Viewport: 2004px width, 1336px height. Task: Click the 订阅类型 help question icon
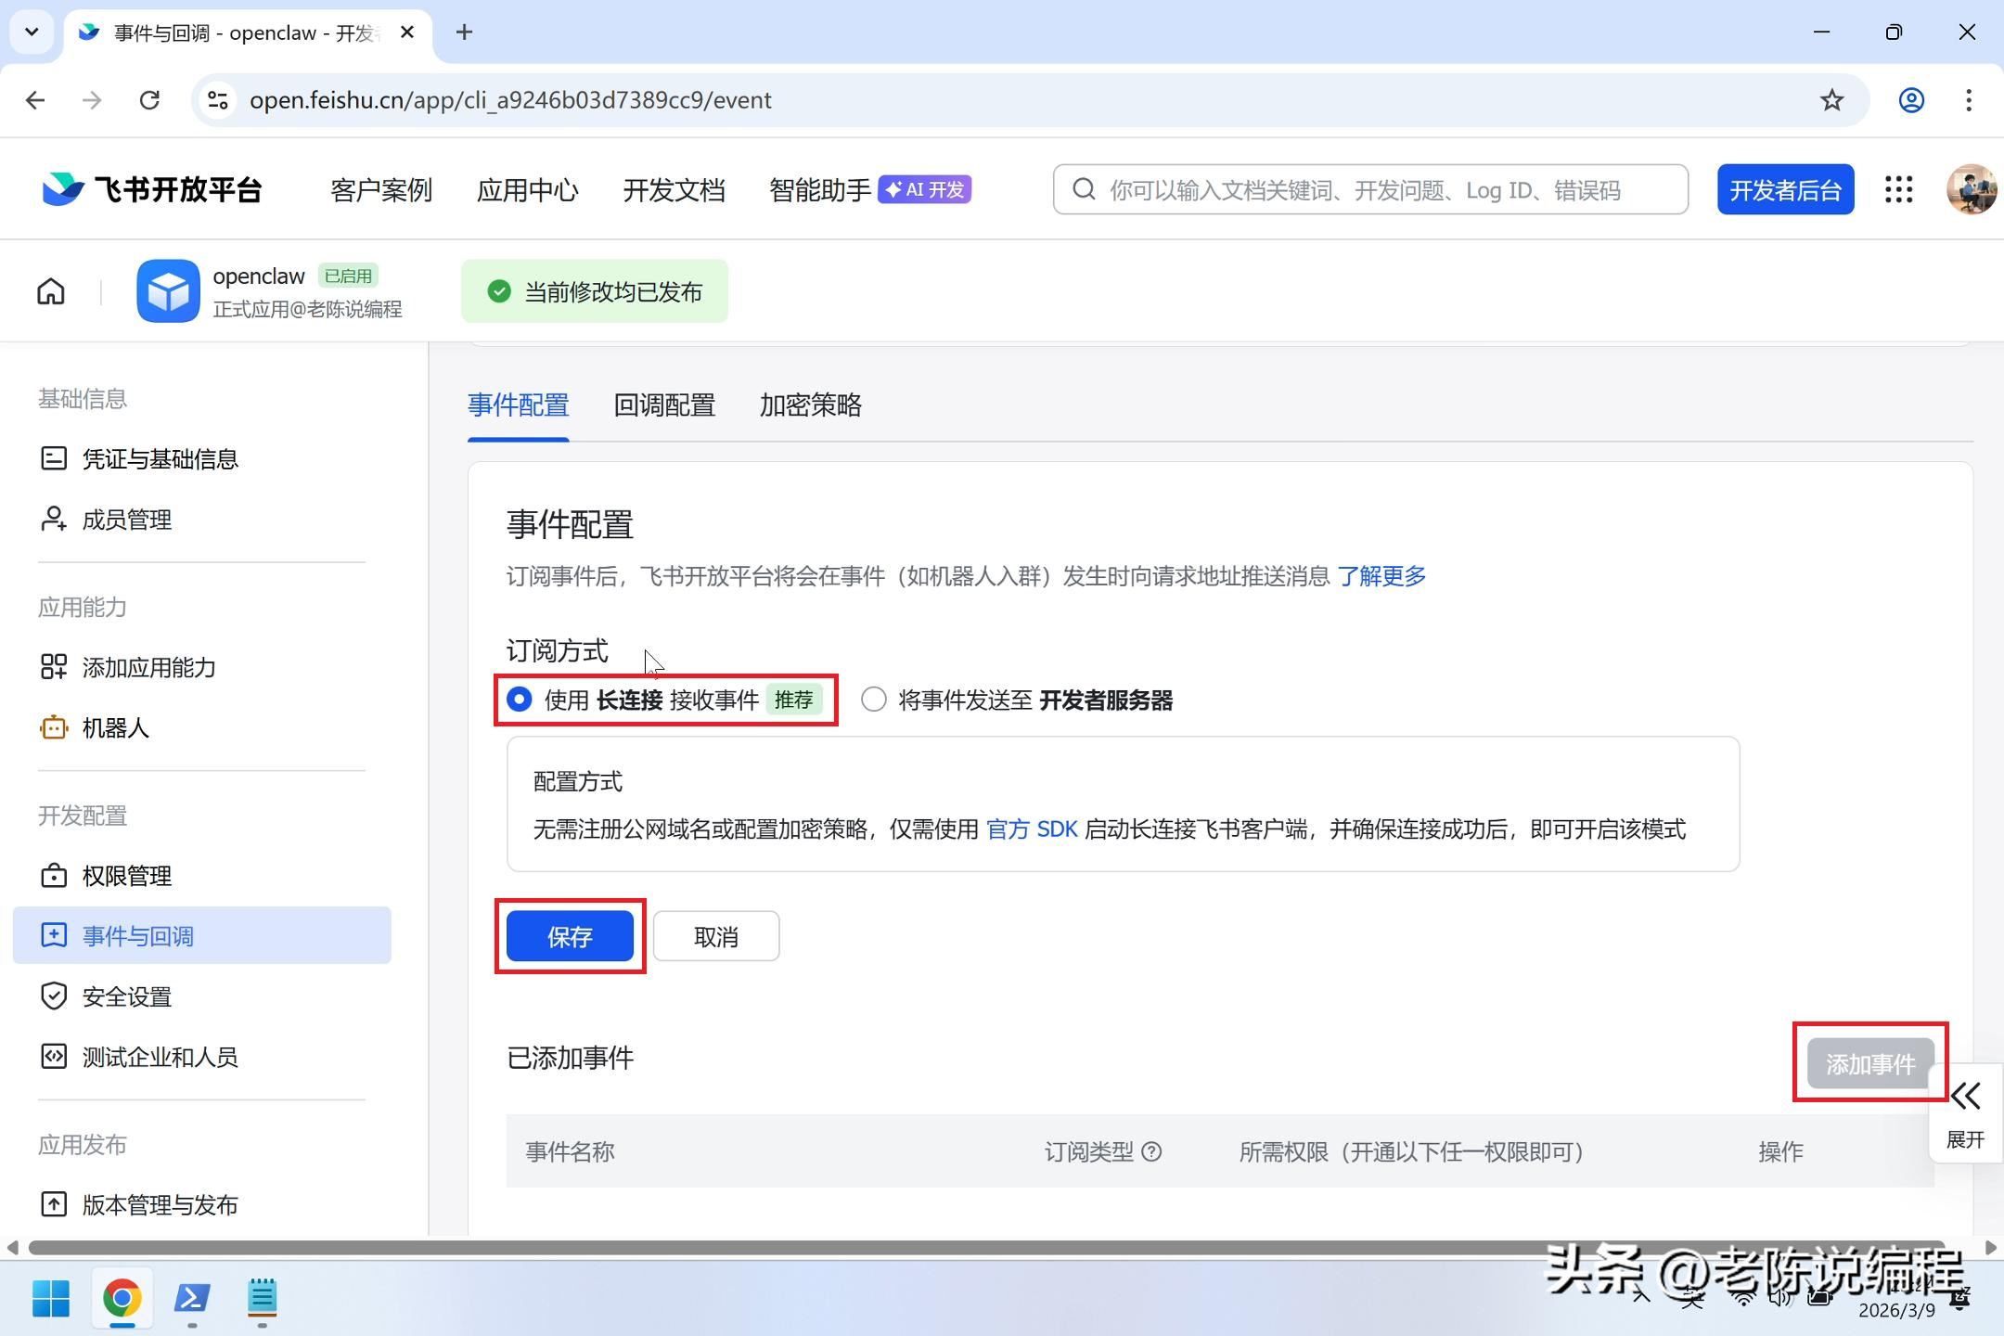1151,1151
